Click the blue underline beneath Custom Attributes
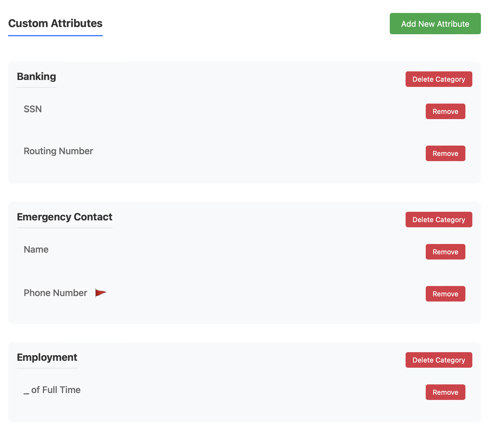489x431 pixels. [55, 36]
